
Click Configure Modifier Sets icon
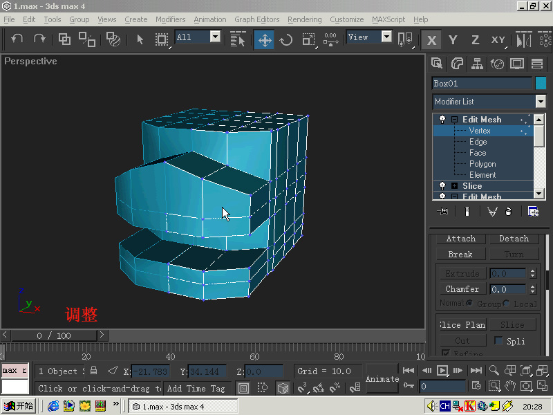533,212
